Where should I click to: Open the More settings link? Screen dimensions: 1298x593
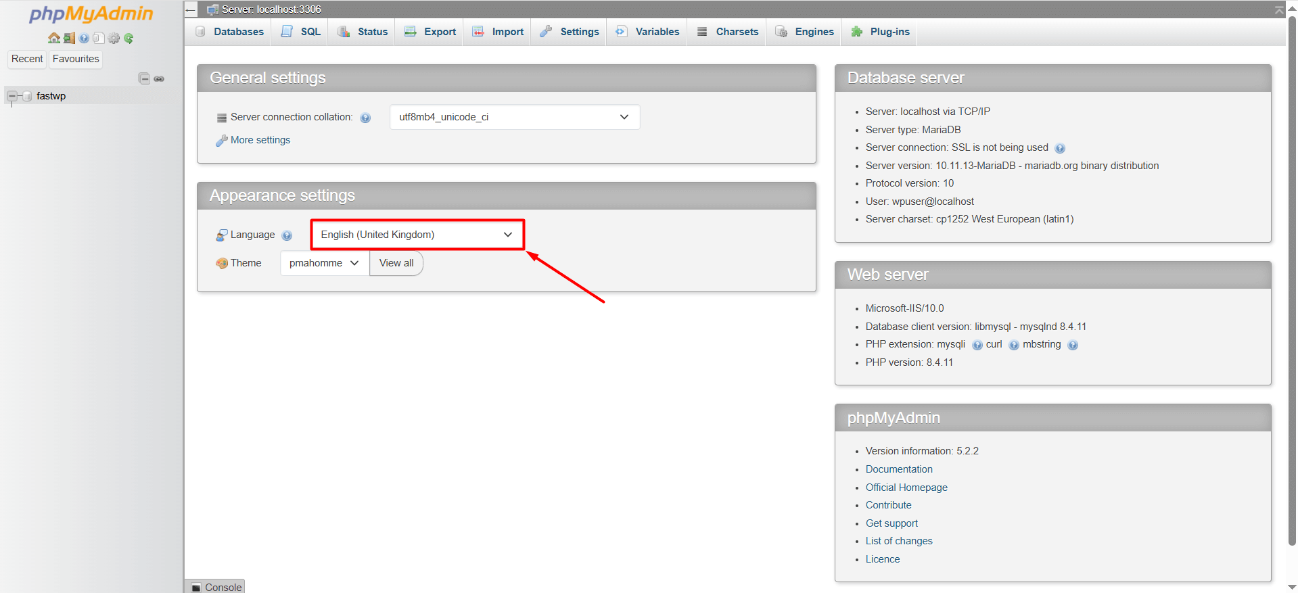[x=260, y=140]
